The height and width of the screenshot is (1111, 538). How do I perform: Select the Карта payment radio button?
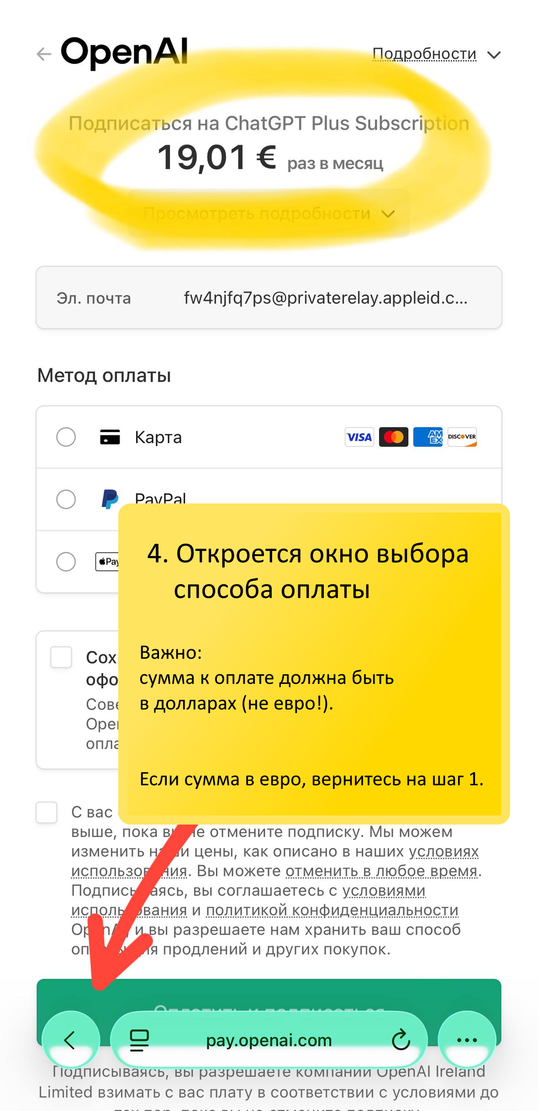click(66, 437)
